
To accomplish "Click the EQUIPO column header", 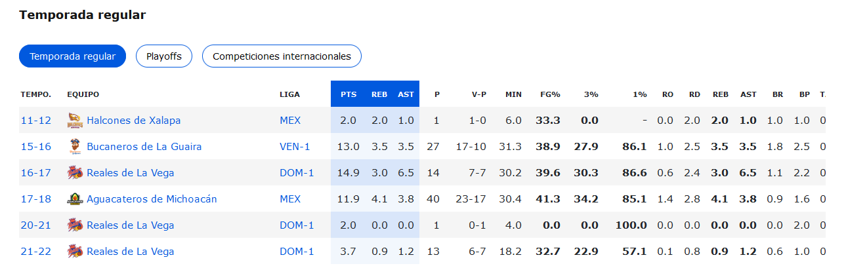I will [x=83, y=94].
